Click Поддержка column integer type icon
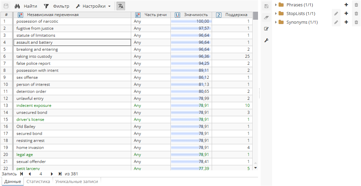 [x=219, y=15]
